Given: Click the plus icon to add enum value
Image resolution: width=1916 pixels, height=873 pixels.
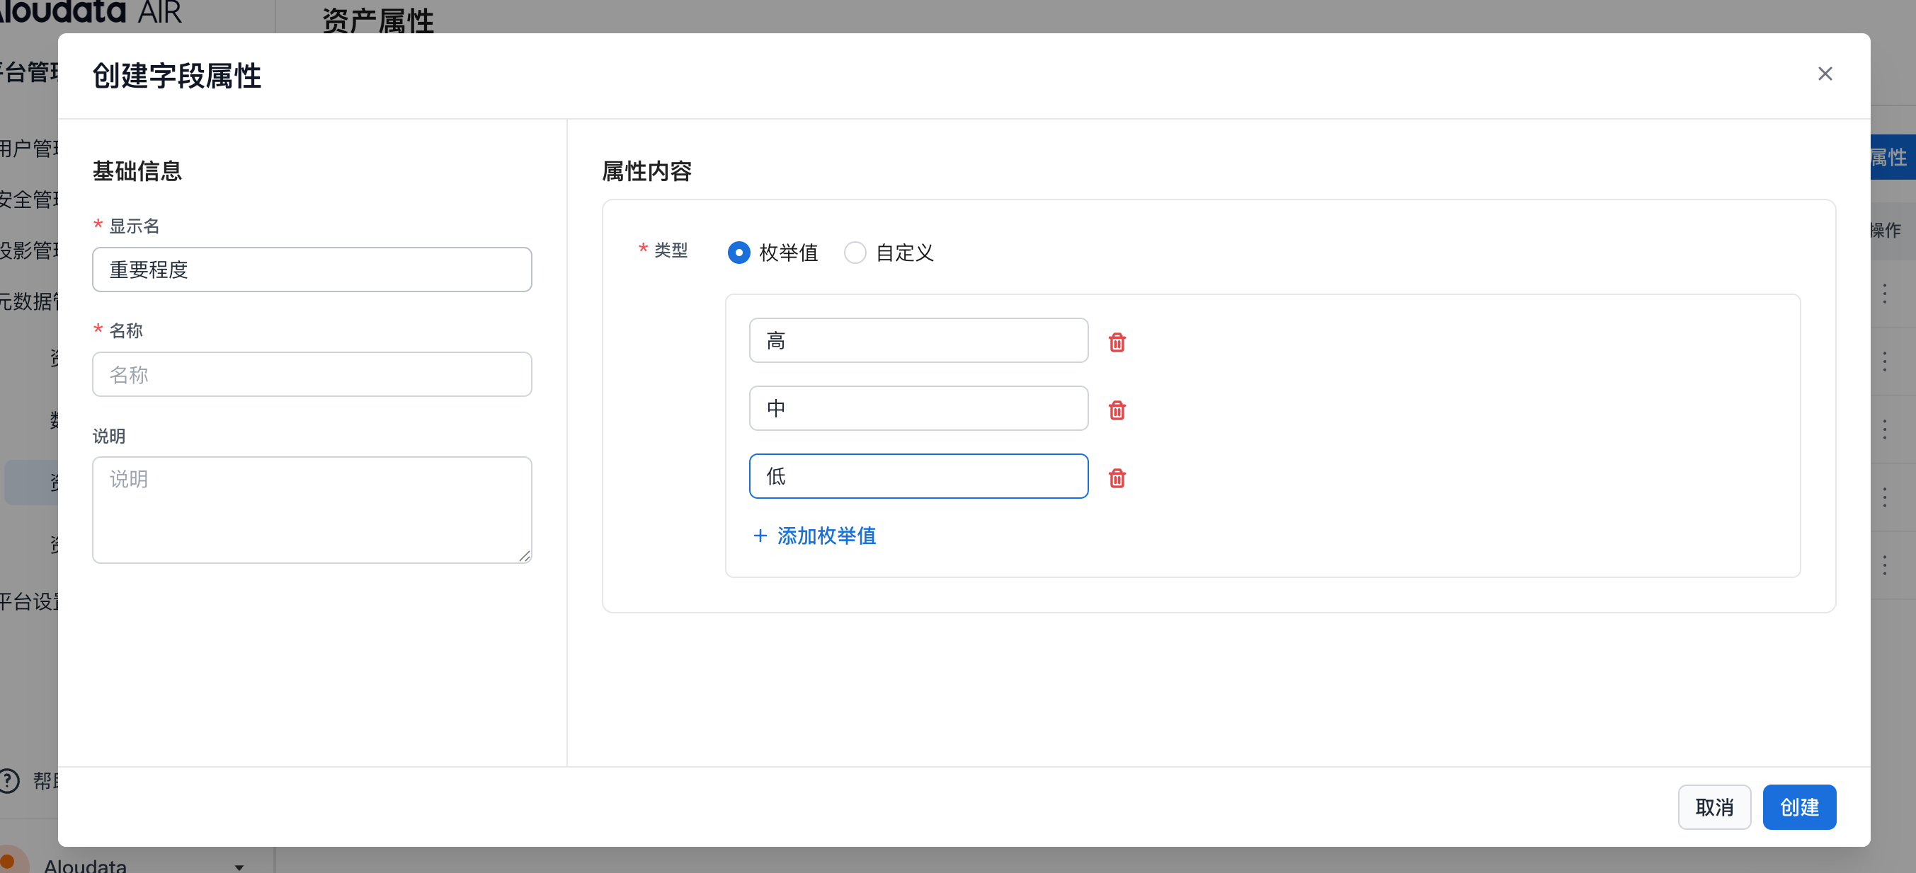Looking at the screenshot, I should coord(760,536).
